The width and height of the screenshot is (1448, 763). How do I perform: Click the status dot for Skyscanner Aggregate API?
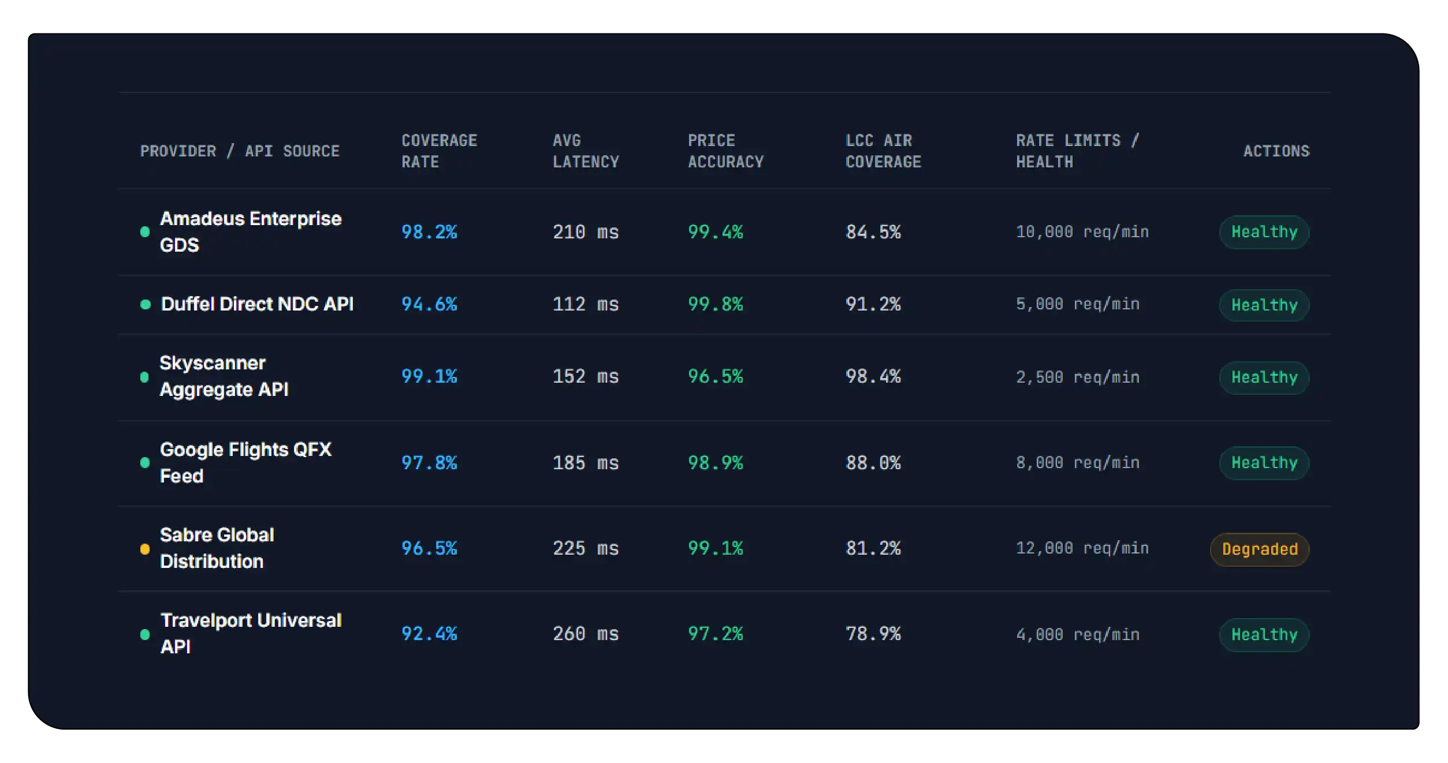pos(145,377)
